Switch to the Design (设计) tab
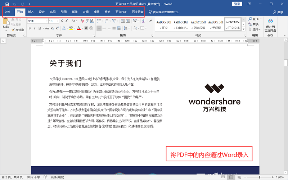 pos(42,12)
